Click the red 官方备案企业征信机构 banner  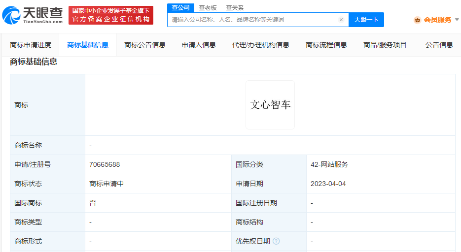point(111,15)
